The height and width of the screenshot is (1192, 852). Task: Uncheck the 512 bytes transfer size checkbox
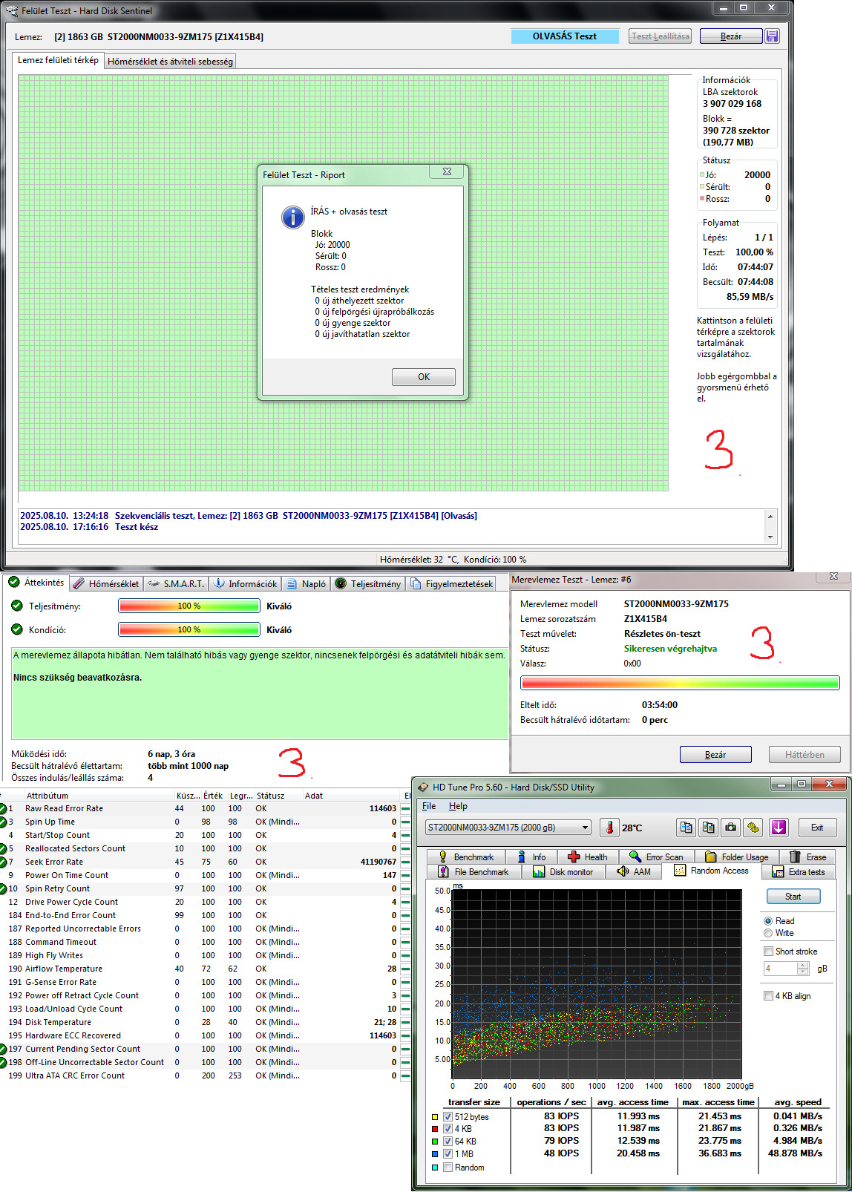(x=448, y=1116)
